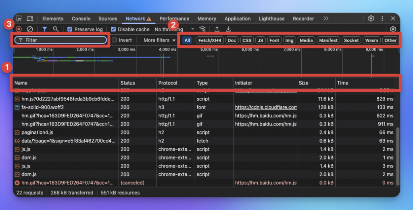Expand the More filters dropdown
Screen dimensions: 413x210
159,40
